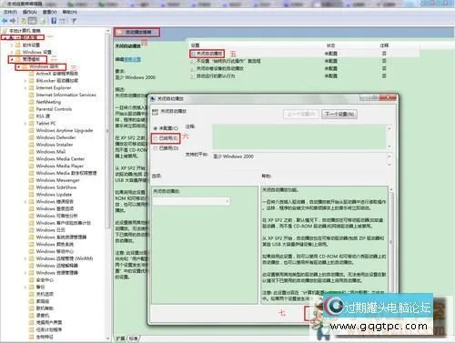This screenshot has height=343, width=455.
Task: Click the icon of the 关闭非卷设备的自动播放 setting
Action: tap(192, 68)
